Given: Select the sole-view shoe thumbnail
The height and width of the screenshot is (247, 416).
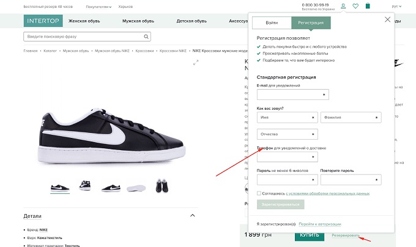Looking at the screenshot, I should (136, 186).
